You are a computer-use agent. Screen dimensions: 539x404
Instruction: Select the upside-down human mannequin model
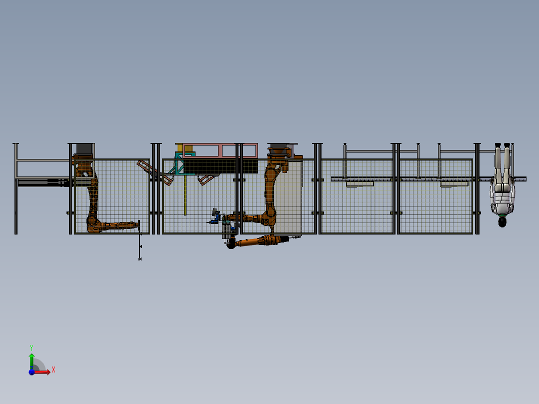pos(502,185)
